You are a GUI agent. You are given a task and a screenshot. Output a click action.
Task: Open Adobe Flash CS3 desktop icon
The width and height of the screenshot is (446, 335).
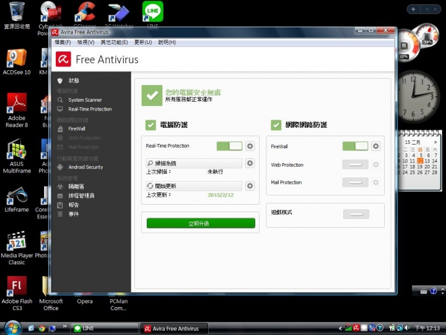(17, 293)
